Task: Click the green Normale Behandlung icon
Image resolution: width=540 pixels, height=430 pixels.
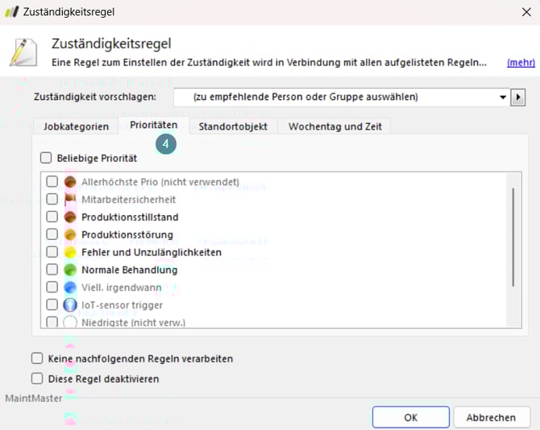Action: point(70,269)
